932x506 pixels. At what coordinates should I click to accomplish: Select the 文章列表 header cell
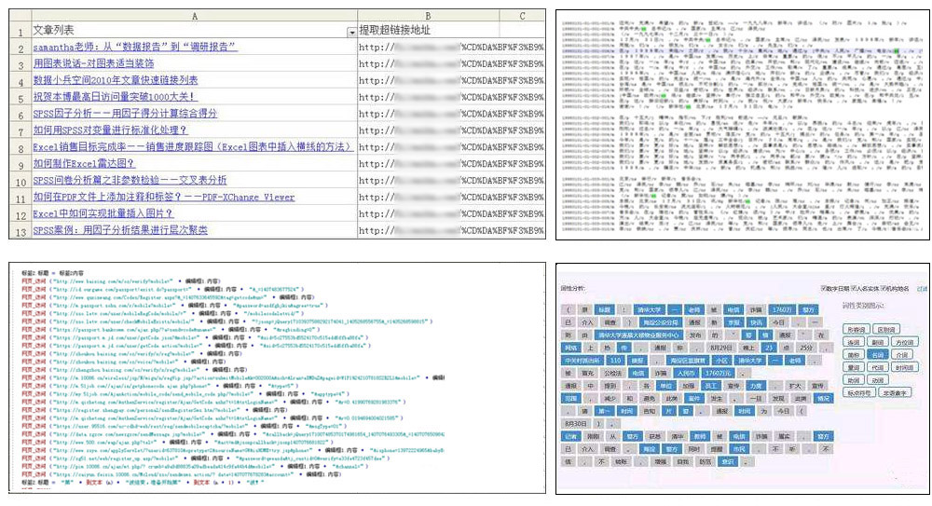pos(195,31)
